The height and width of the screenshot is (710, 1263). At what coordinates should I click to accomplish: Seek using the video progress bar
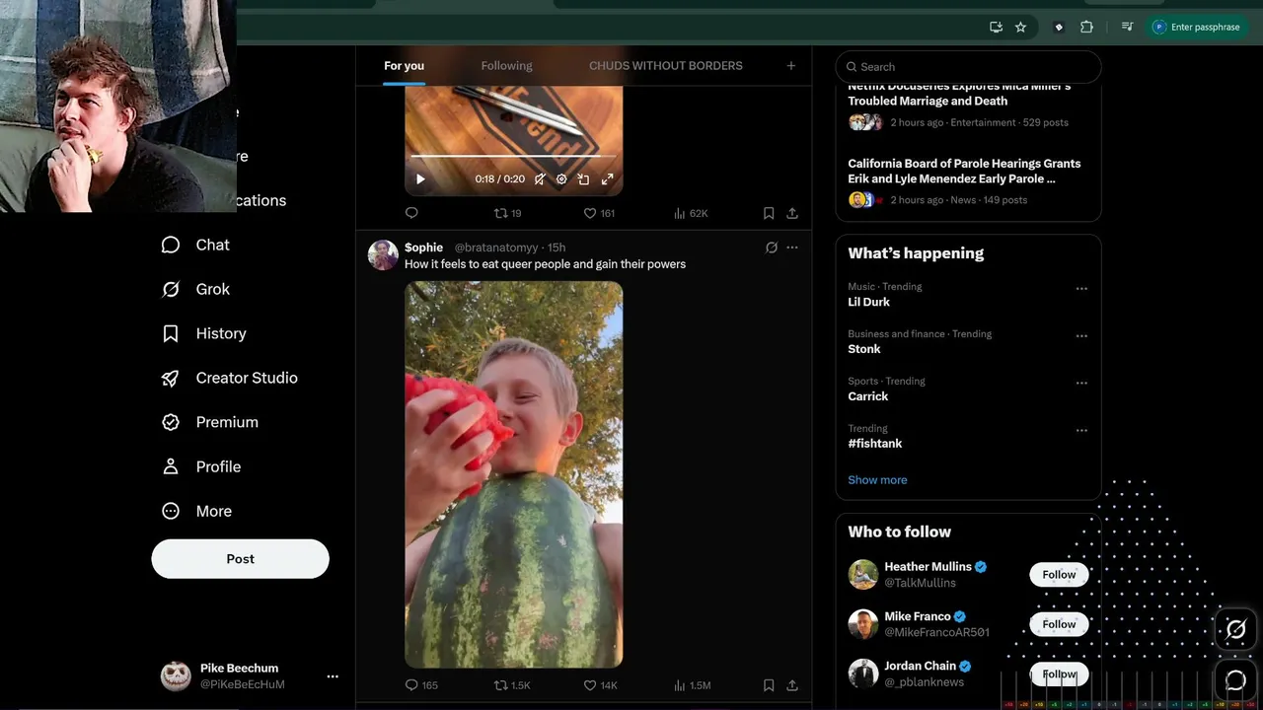(x=513, y=156)
